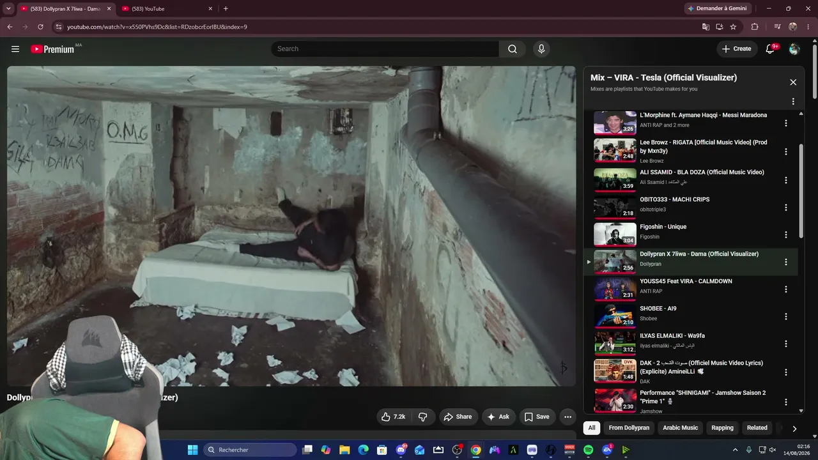This screenshot has height=460, width=818.
Task: Select the All filter chip
Action: pyautogui.click(x=592, y=428)
